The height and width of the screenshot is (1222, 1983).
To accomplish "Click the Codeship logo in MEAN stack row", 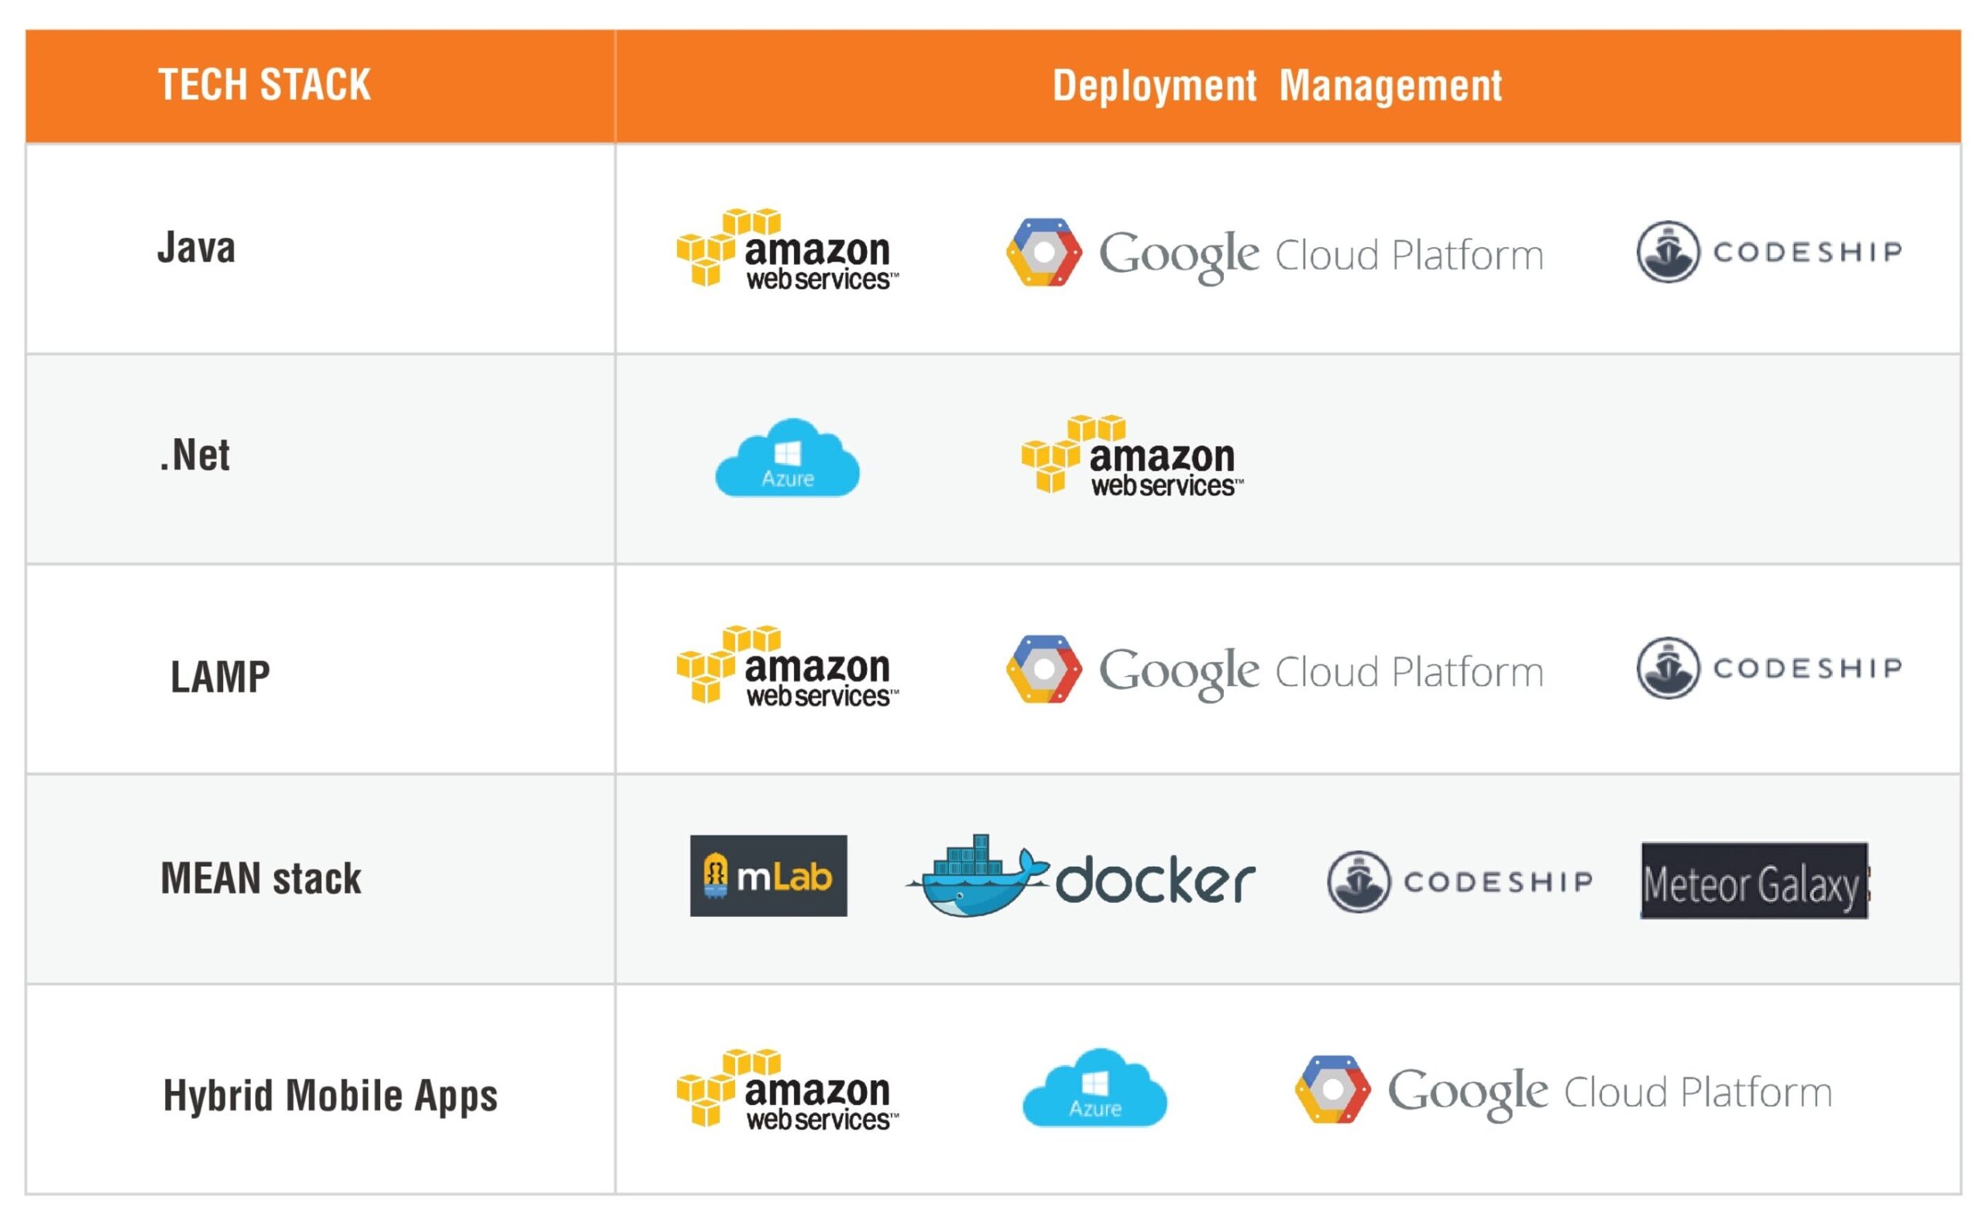I will point(1460,882).
